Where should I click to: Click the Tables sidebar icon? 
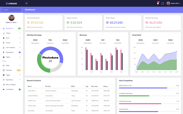(4, 57)
